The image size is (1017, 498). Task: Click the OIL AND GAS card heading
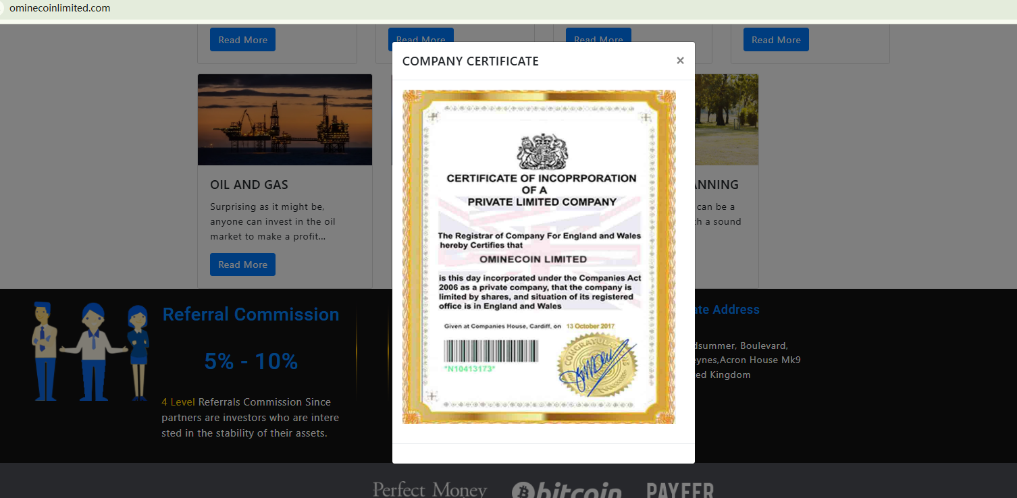249,185
